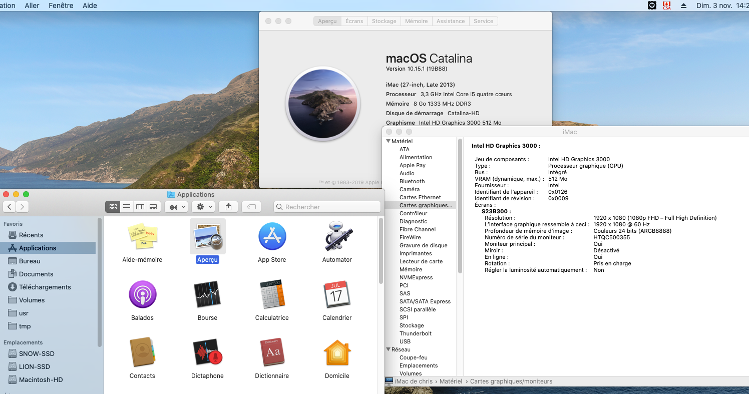
Task: Open the Balados podcast icon
Action: coord(142,294)
